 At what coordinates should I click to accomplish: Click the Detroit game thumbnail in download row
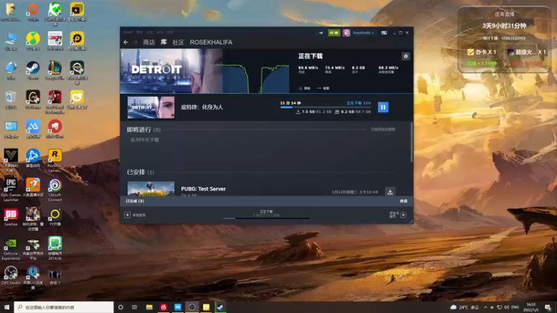coord(151,107)
